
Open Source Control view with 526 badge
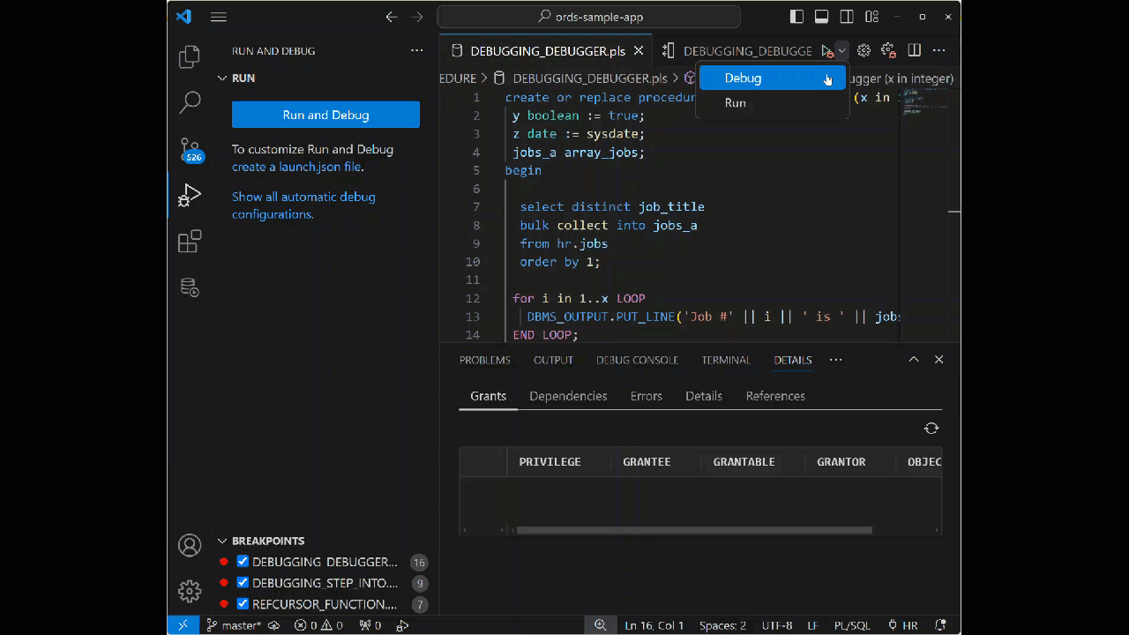(191, 150)
